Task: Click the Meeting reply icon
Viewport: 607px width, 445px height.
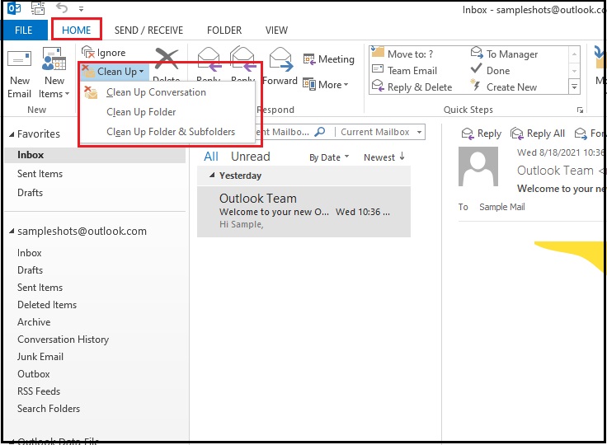Action: tap(309, 59)
